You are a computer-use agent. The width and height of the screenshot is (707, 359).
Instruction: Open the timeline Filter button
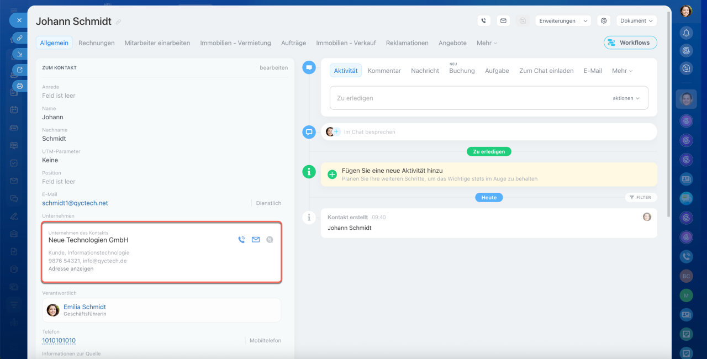click(x=641, y=197)
